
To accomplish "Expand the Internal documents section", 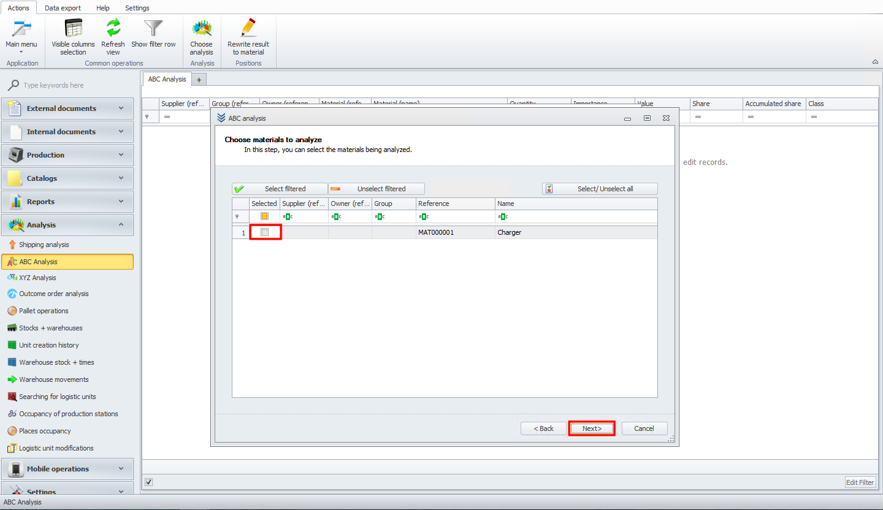I will click(67, 132).
